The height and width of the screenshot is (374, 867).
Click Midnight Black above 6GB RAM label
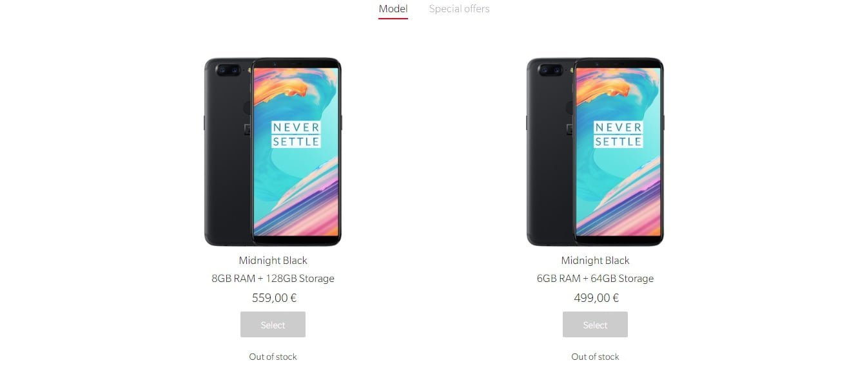[595, 261]
